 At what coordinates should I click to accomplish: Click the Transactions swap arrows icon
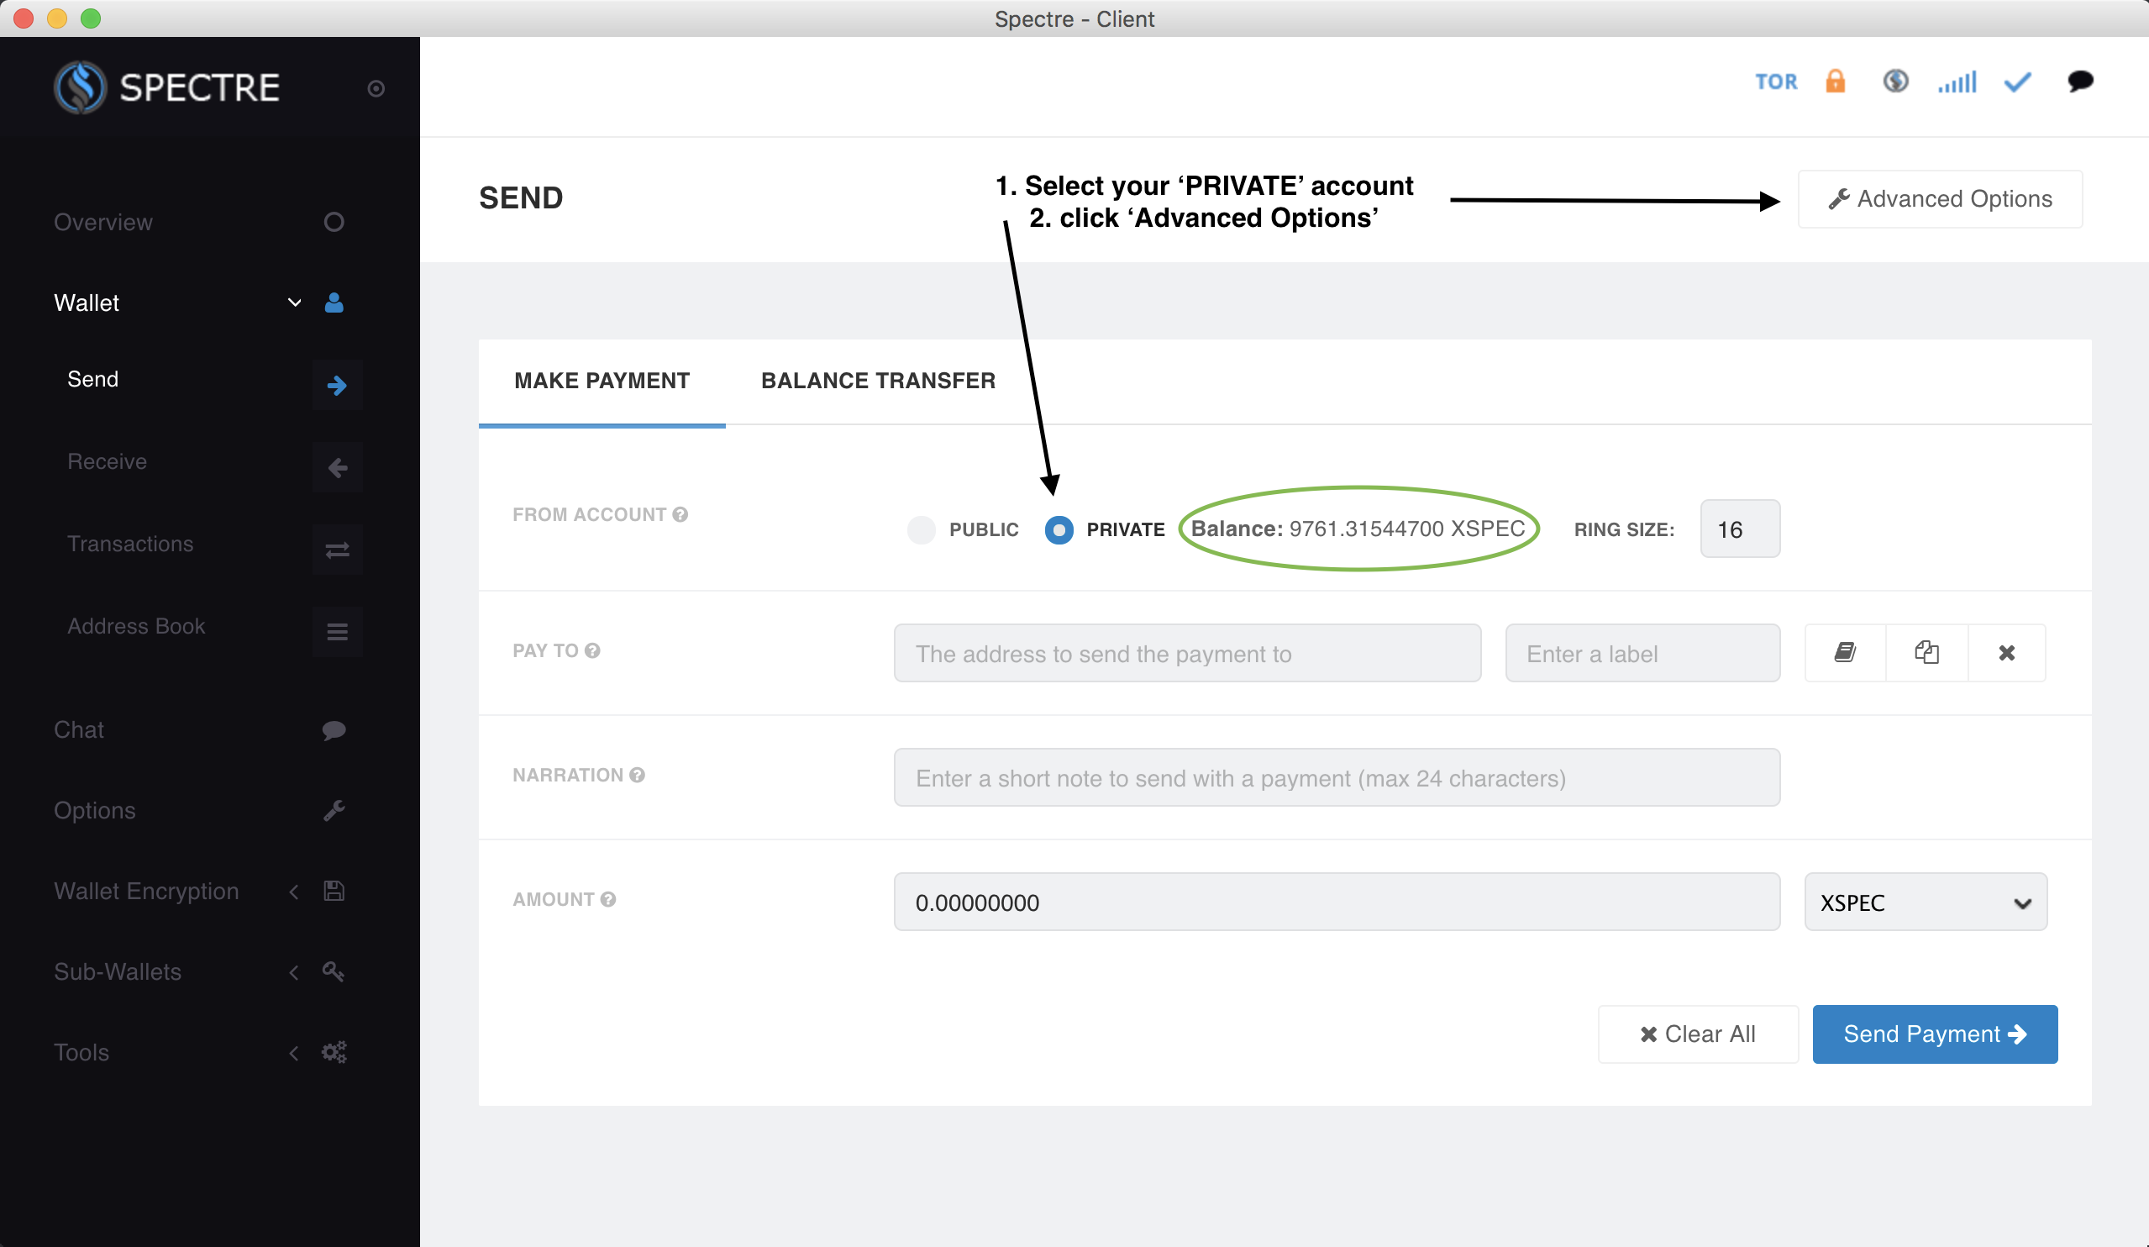[337, 550]
